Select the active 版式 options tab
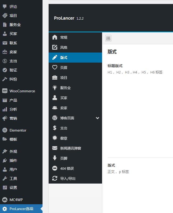173x213 pixels. pos(75,58)
